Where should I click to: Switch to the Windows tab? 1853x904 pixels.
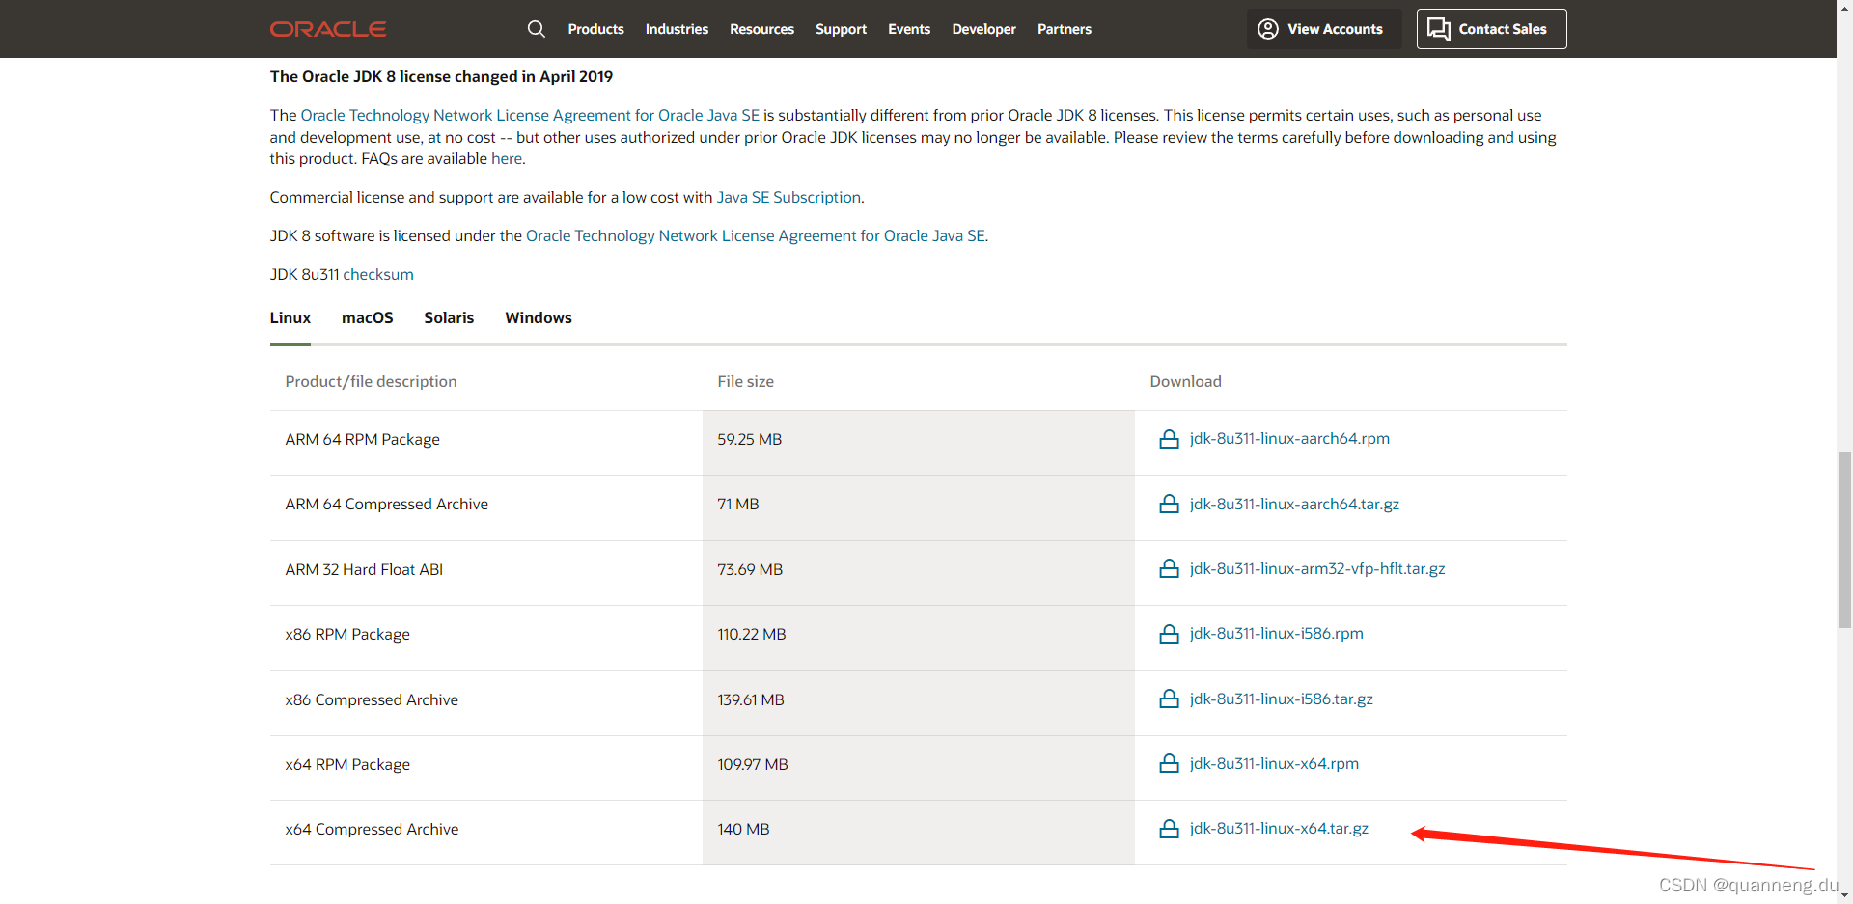coord(539,318)
